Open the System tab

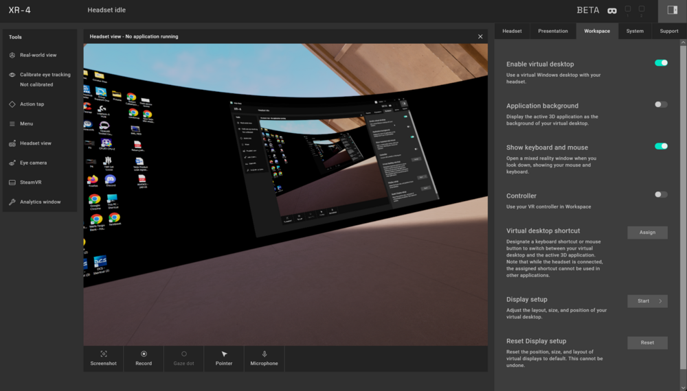pyautogui.click(x=635, y=31)
